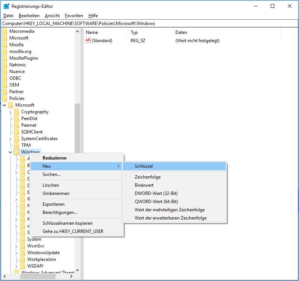
Task: Create a new Binärwert
Action: [174, 185]
